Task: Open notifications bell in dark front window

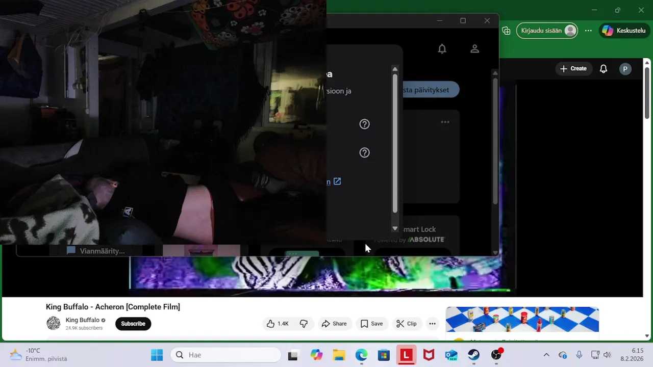Action: tap(442, 49)
